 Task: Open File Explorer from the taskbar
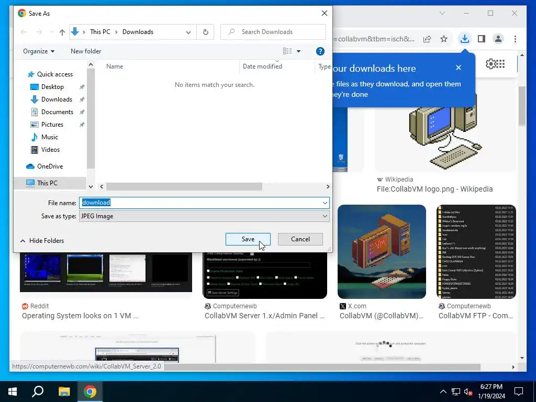pyautogui.click(x=64, y=392)
